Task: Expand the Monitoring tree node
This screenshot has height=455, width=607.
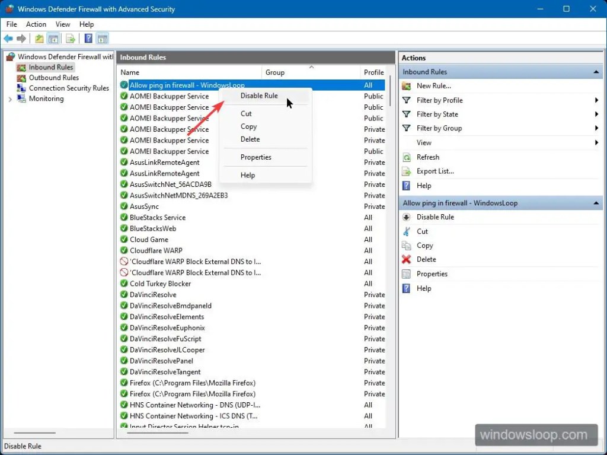Action: [10, 99]
